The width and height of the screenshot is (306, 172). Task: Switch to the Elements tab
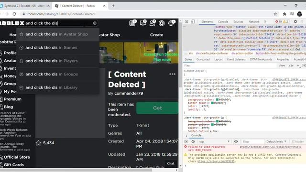(207, 21)
